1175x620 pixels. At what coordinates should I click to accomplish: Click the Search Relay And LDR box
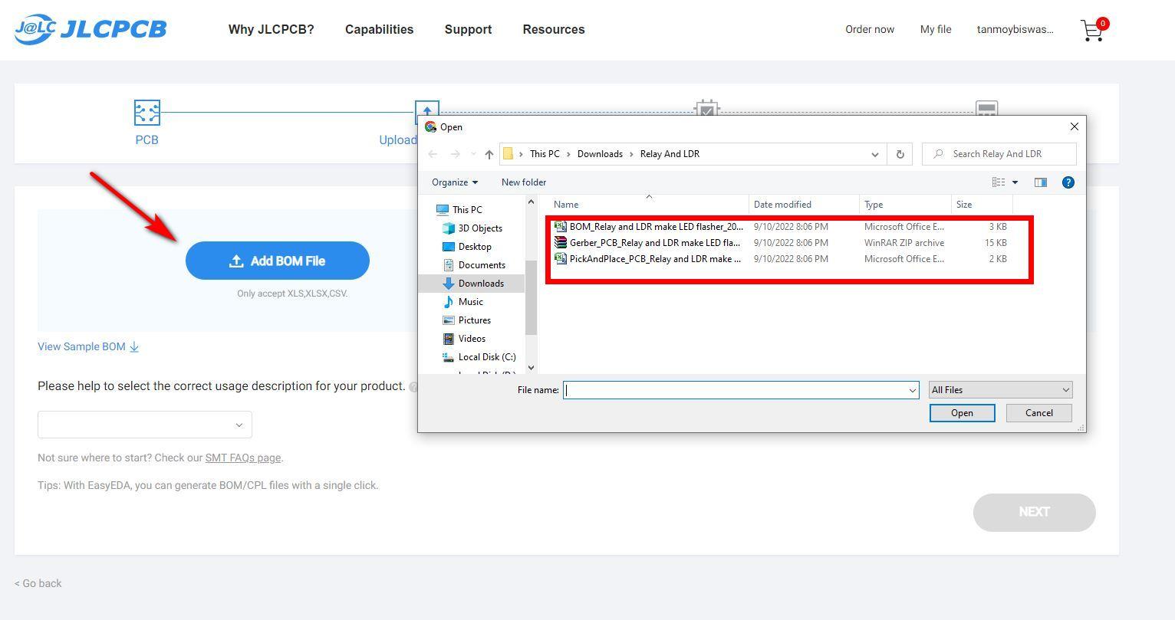click(x=999, y=154)
